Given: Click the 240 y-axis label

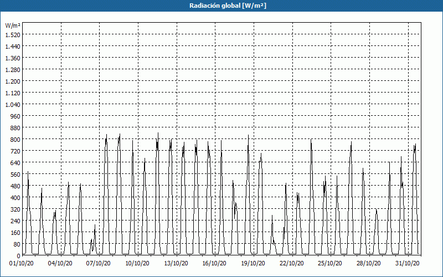Looking at the screenshot, I should click(x=16, y=221).
